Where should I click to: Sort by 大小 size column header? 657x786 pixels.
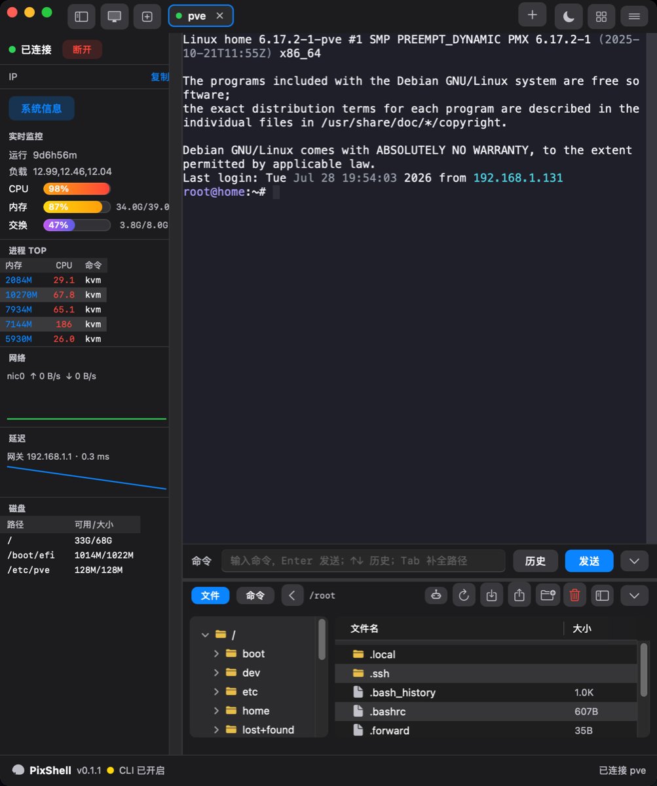[582, 628]
